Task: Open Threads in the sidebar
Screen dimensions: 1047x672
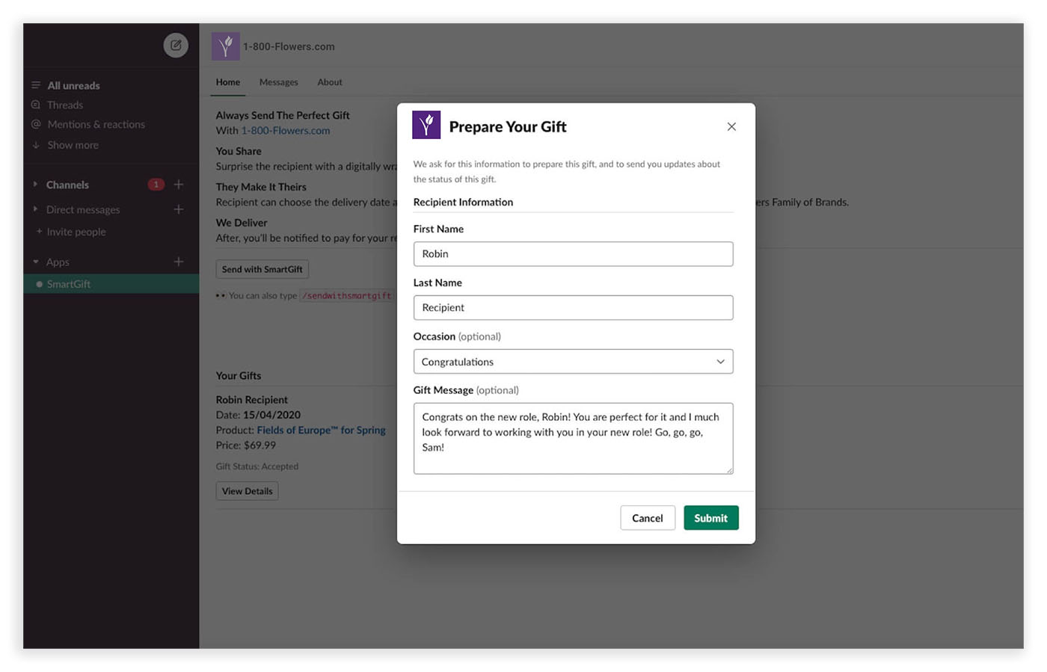Action: click(x=65, y=105)
